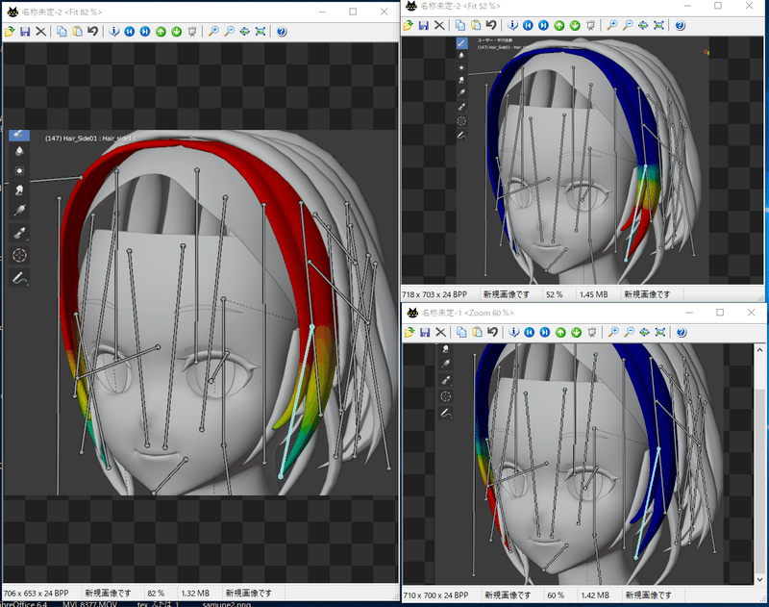Go to previous file in Zoom 60% window

[530, 333]
